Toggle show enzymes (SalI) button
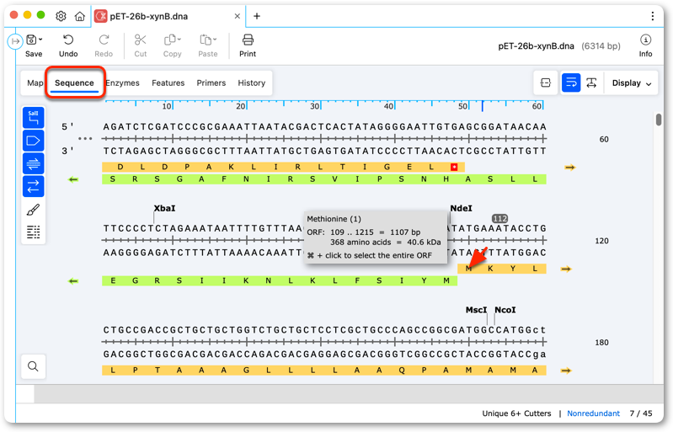Screen dimensions: 673x432 click(34, 118)
